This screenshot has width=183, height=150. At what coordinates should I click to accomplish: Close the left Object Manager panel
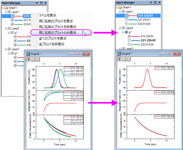46,3
